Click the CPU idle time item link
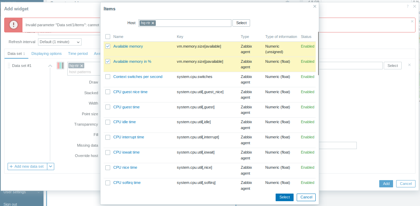The image size is (420, 206). [124, 122]
